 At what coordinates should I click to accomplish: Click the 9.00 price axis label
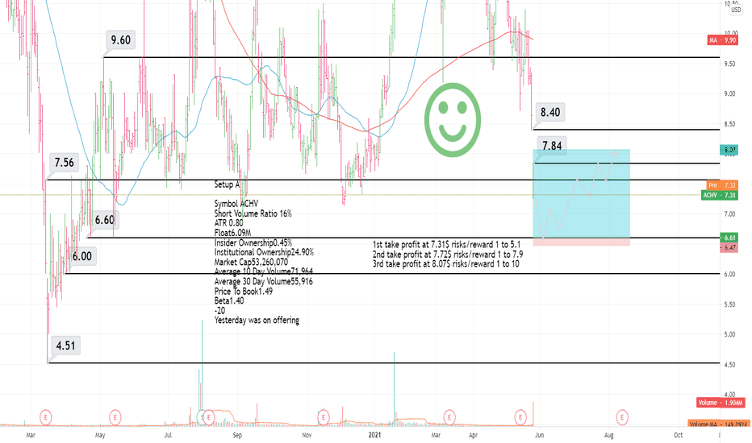pos(729,93)
